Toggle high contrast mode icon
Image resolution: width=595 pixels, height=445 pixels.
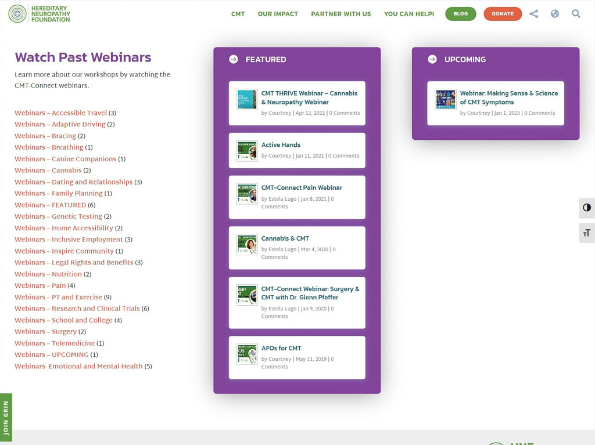pos(587,208)
